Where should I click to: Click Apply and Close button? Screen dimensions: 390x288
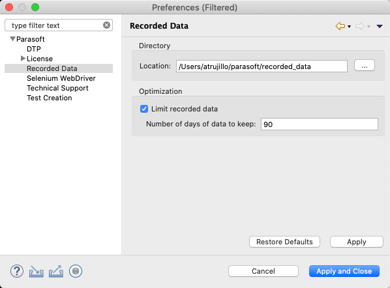pos(344,271)
